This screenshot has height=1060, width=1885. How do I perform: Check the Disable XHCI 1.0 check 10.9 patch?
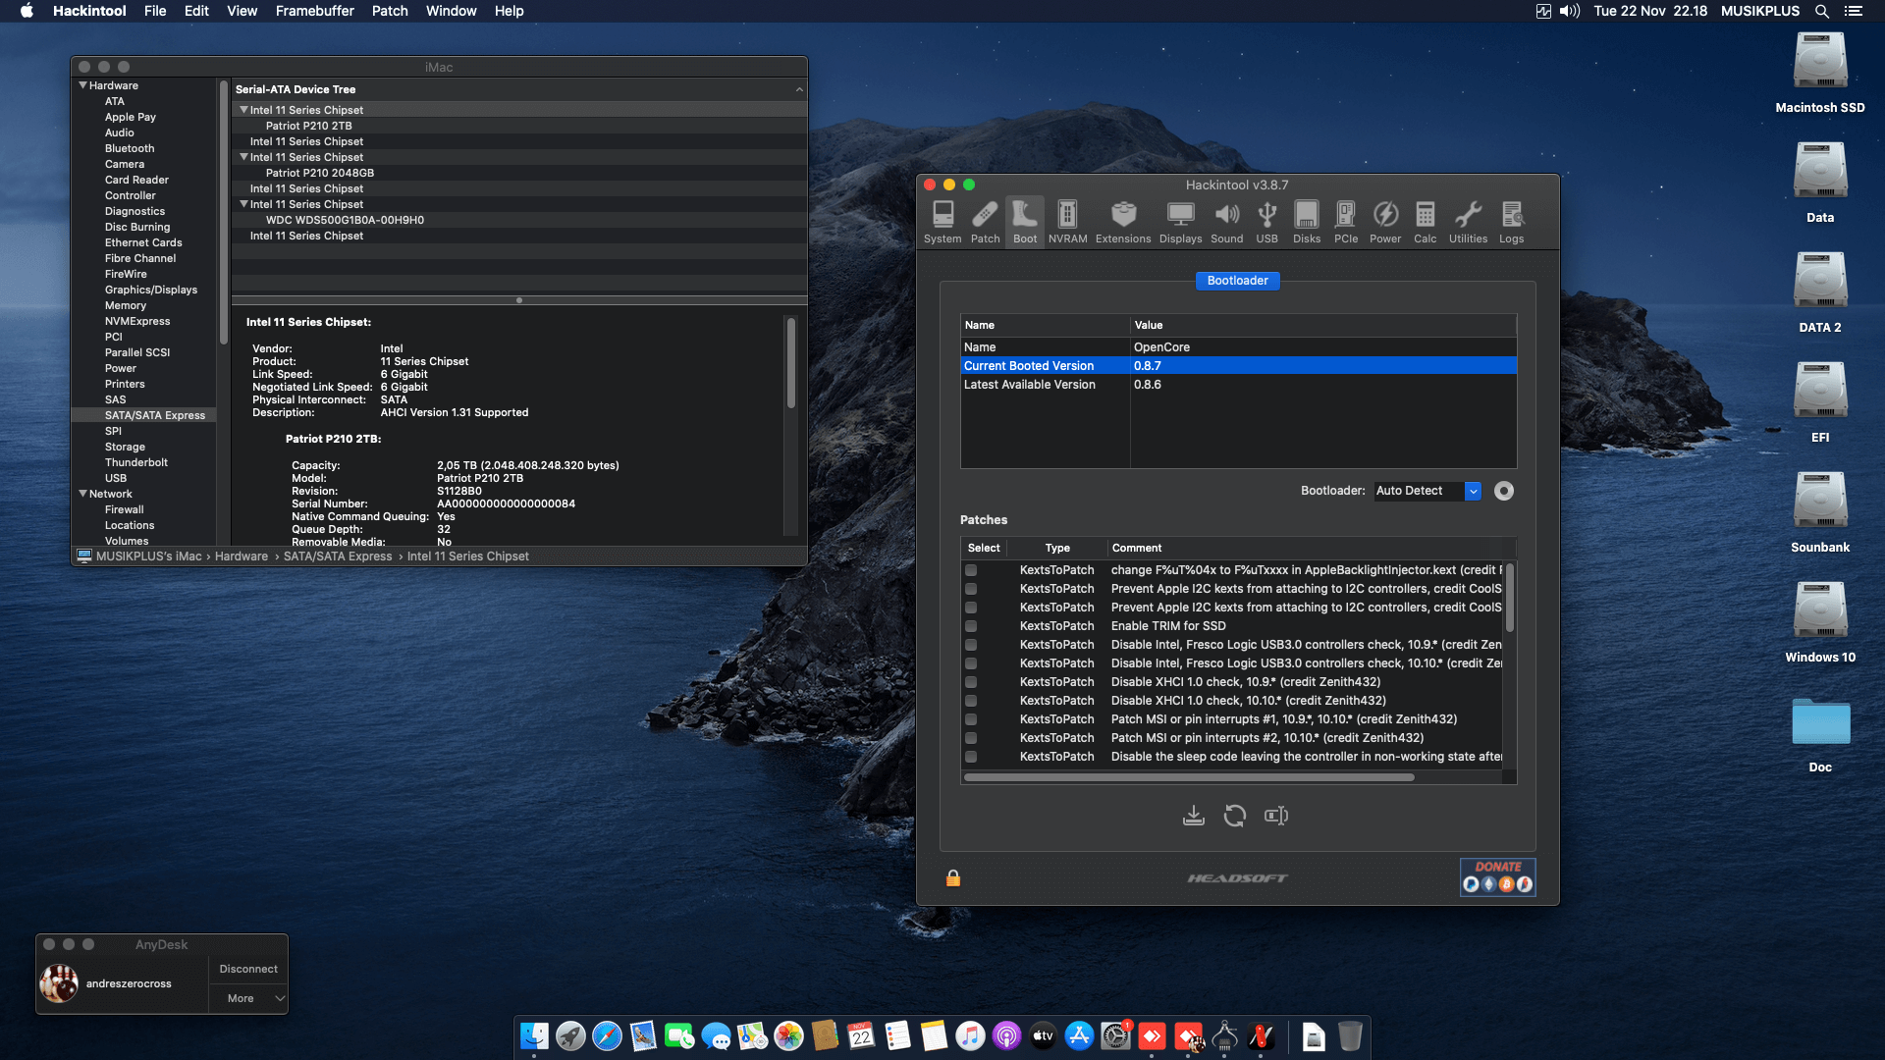[971, 682]
